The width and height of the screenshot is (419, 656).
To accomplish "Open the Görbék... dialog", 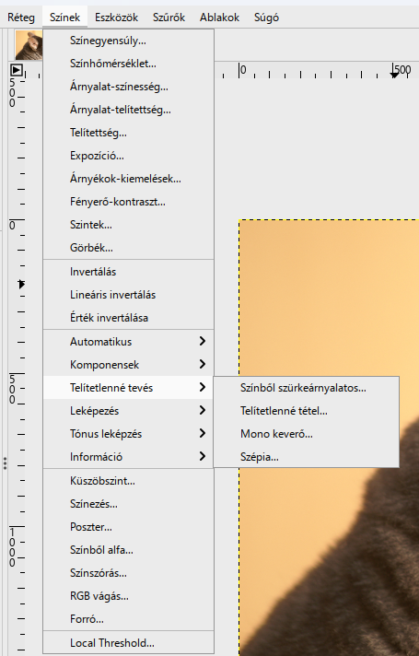I will point(128,248).
